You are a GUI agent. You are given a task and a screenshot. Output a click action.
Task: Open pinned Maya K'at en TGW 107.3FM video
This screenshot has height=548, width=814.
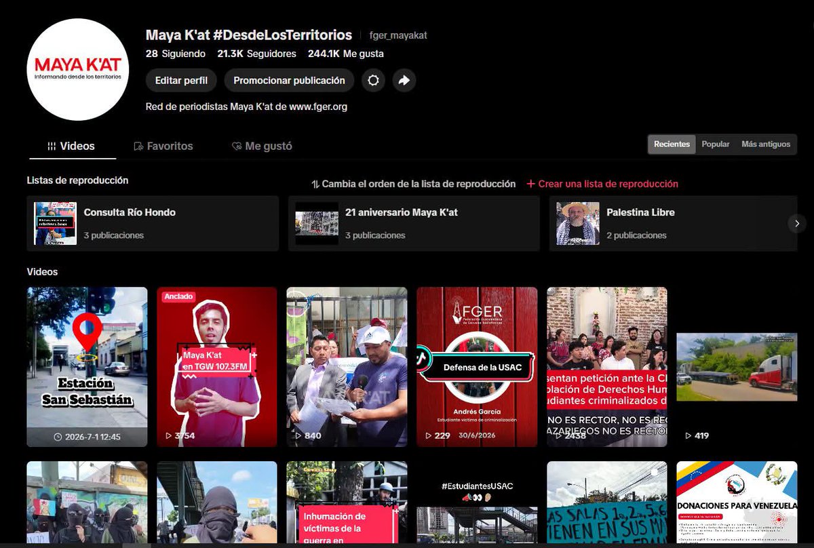point(217,367)
